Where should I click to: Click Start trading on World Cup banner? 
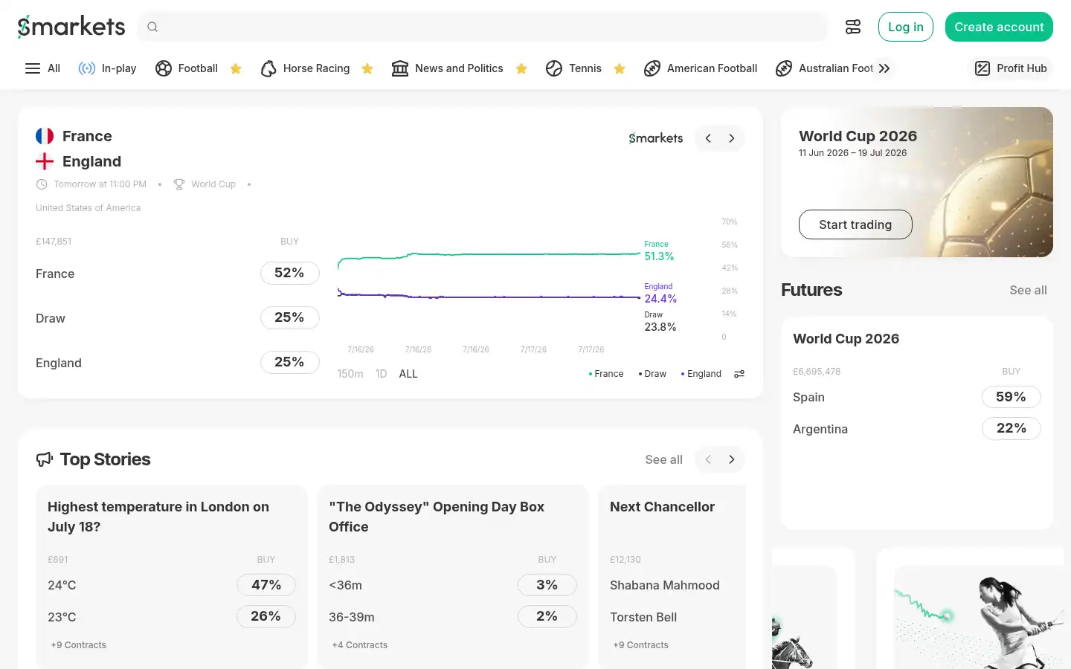pos(855,224)
